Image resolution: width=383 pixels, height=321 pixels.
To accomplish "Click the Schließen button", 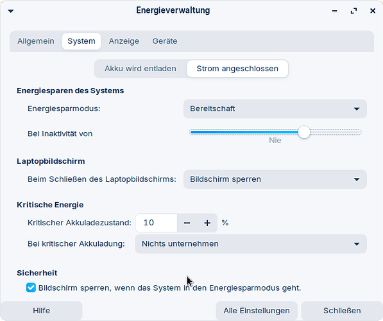I will pyautogui.click(x=342, y=311).
